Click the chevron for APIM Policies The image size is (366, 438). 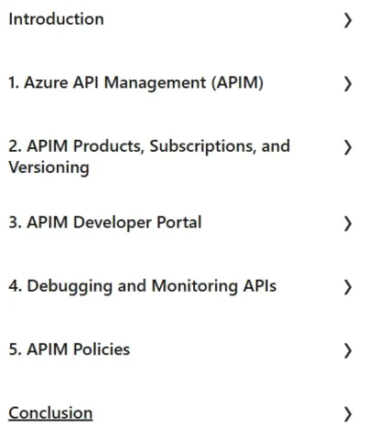point(348,351)
